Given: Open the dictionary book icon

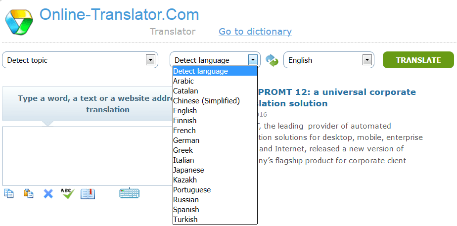Looking at the screenshot, I should click(88, 193).
